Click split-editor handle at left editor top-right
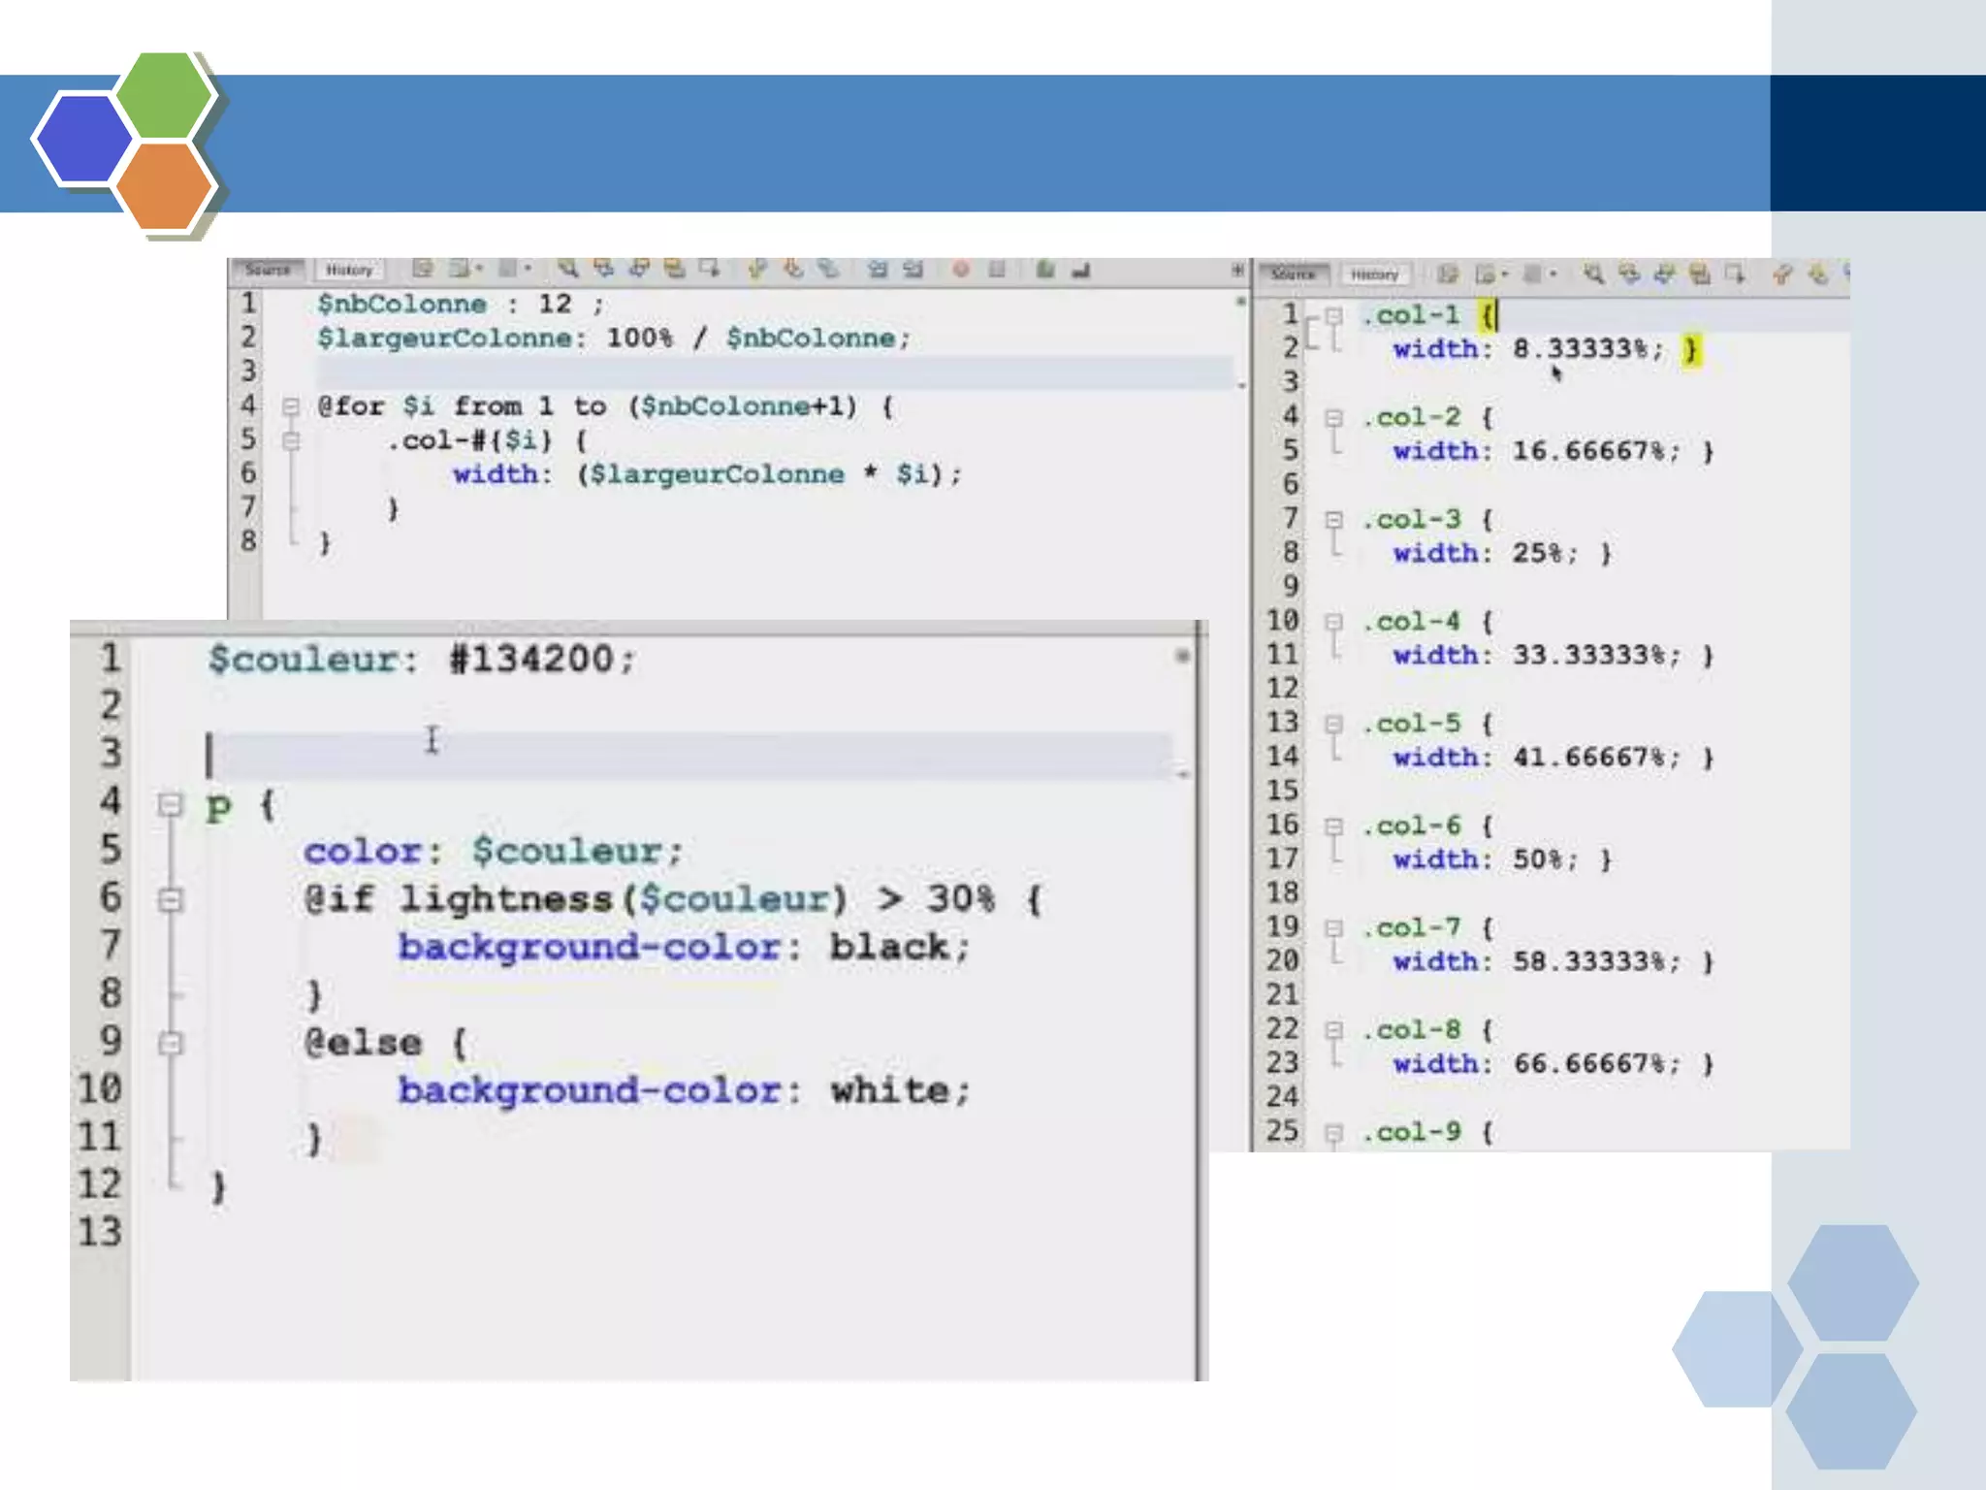 (1237, 270)
